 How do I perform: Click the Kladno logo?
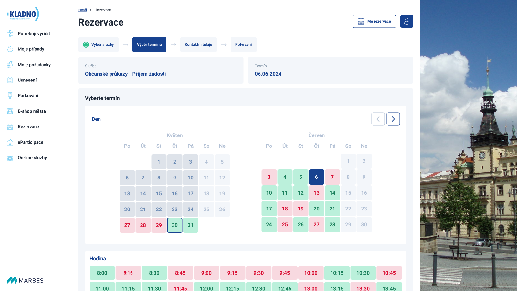pyautogui.click(x=23, y=14)
